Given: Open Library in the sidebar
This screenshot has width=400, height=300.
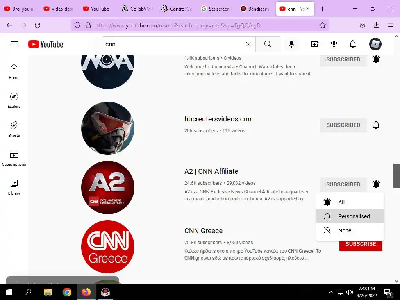Looking at the screenshot, I should pyautogui.click(x=14, y=187).
